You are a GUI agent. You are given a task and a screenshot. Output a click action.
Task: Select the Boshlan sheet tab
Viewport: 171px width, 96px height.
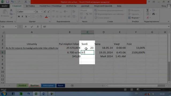pyautogui.click(x=34, y=86)
